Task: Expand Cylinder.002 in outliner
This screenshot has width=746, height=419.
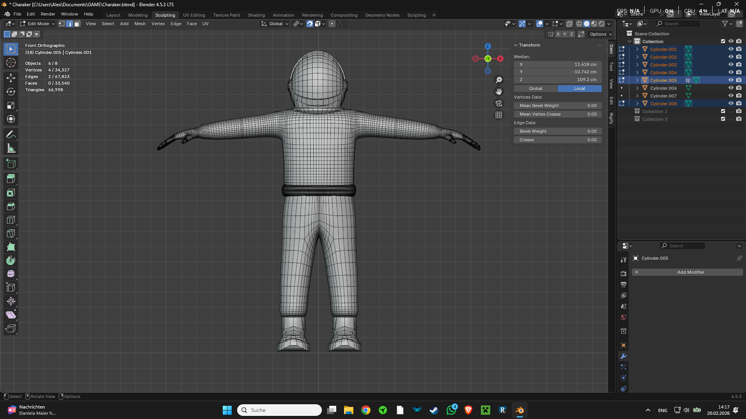Action: point(637,57)
